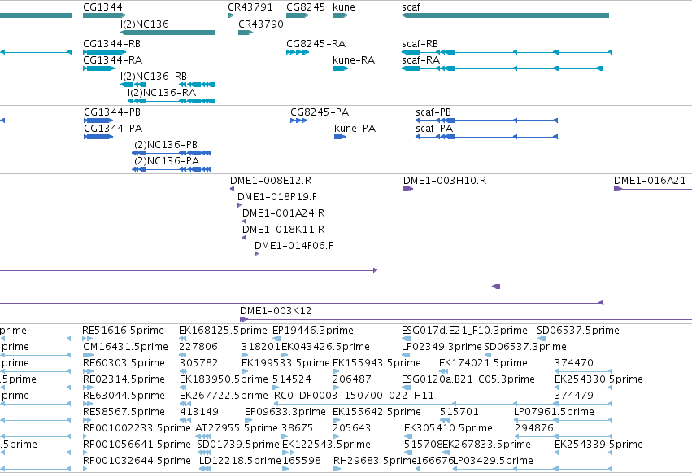Select the EK155943.5prime EST
The width and height of the screenshot is (692, 473).
tap(336, 371)
